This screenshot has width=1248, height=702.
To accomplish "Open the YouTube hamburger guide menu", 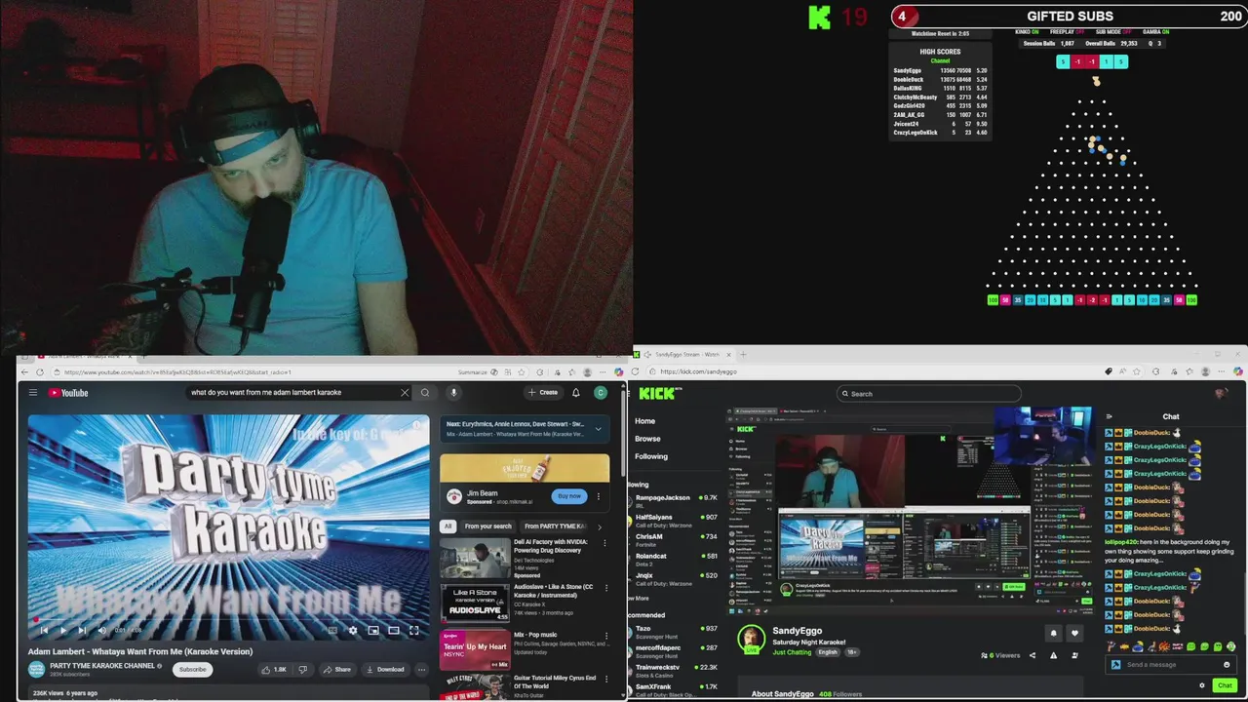I will coord(32,393).
